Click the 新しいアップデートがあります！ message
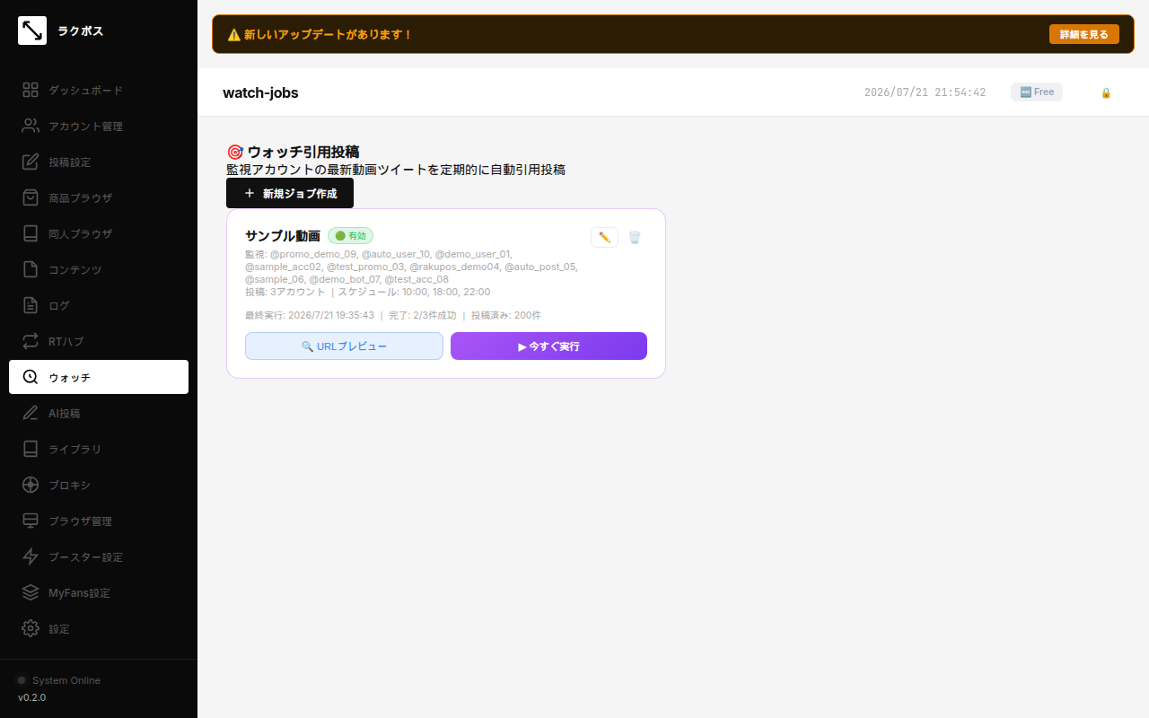Image resolution: width=1149 pixels, height=718 pixels. point(329,34)
